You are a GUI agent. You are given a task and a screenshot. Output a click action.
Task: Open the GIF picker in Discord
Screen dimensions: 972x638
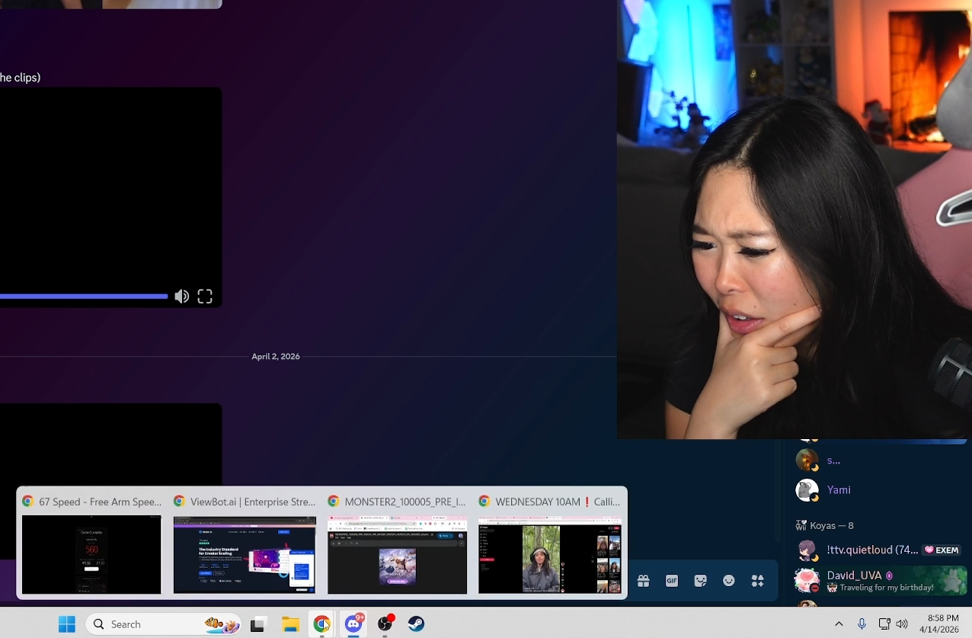[x=672, y=581]
